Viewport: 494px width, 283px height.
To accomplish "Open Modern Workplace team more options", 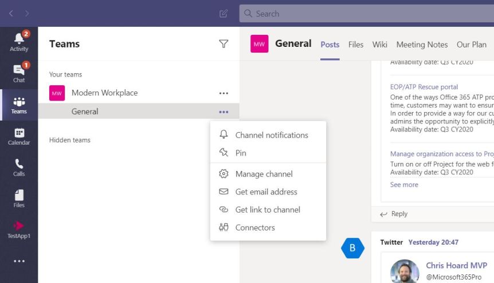I will point(224,93).
